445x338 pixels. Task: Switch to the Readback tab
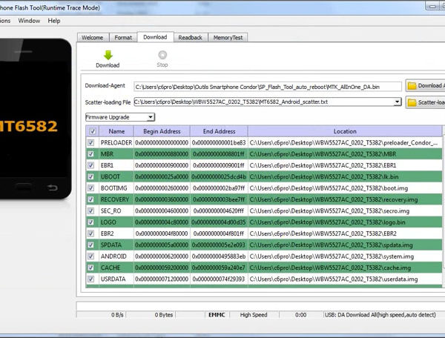coord(190,37)
